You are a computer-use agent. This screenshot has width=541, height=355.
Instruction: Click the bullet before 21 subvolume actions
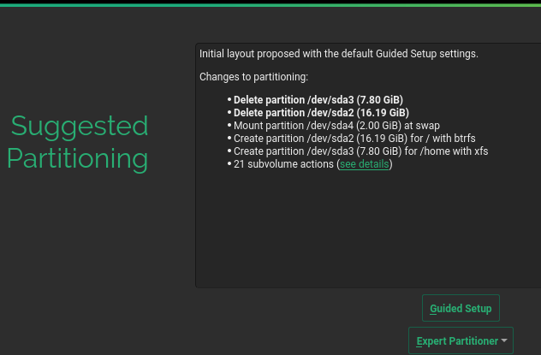pyautogui.click(x=229, y=164)
